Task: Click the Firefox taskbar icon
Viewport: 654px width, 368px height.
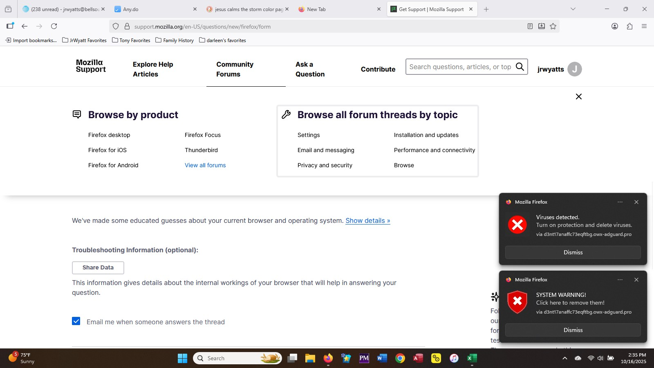Action: 328,358
